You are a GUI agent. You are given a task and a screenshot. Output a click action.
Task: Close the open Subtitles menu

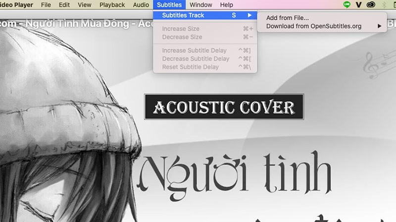point(169,5)
